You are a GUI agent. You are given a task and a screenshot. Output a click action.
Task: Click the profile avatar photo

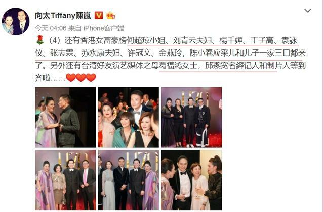click(16, 21)
